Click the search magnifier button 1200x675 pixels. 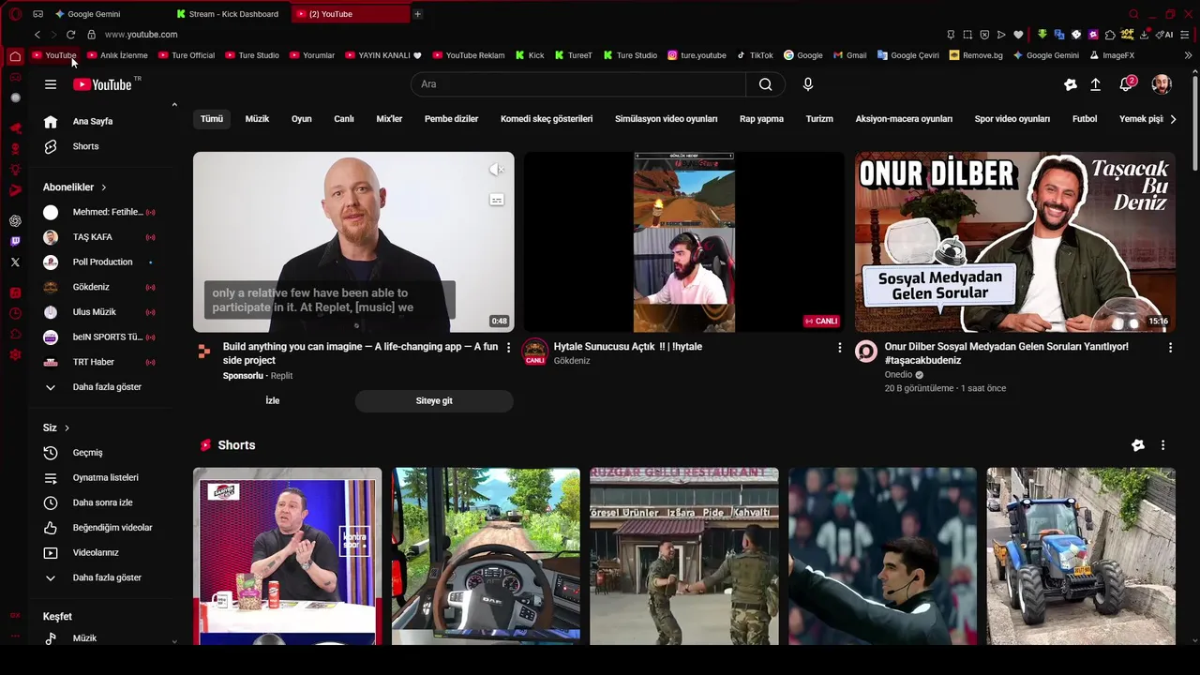[766, 84]
